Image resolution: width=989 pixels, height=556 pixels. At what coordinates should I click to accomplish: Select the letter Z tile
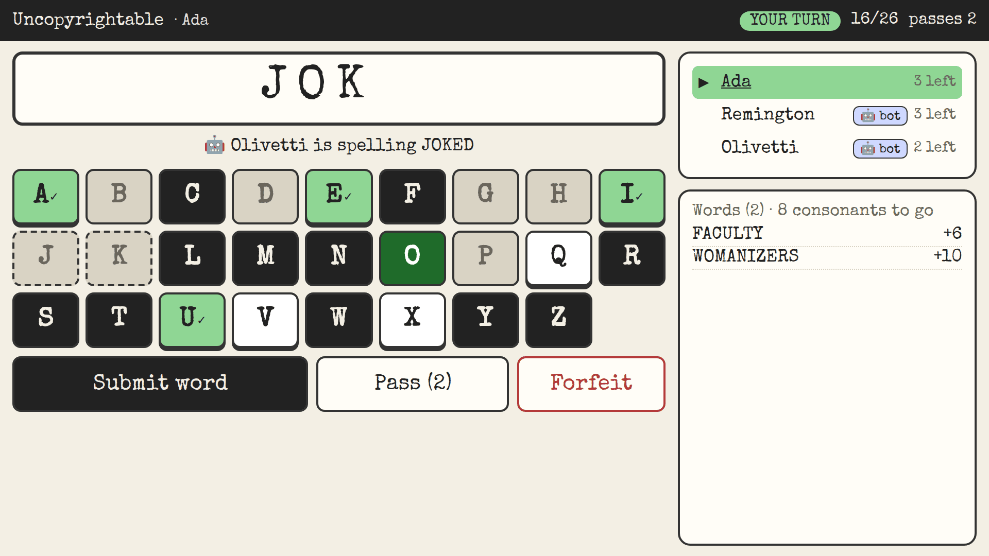pos(559,320)
